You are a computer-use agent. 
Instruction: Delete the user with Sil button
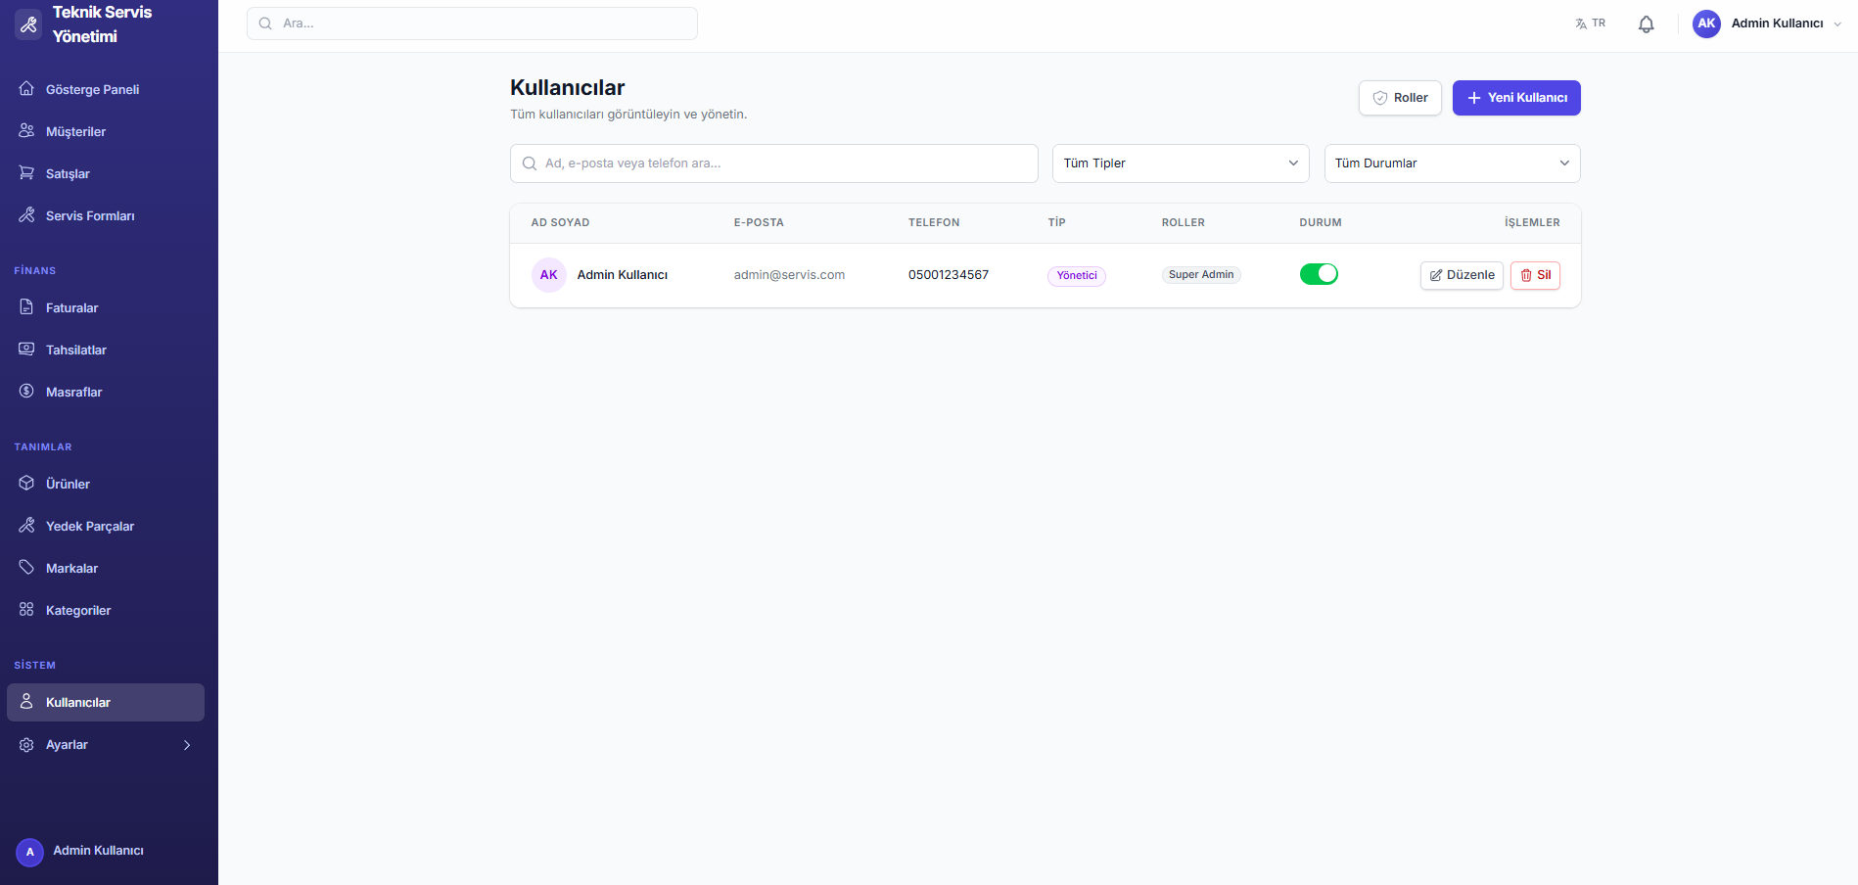[1534, 275]
